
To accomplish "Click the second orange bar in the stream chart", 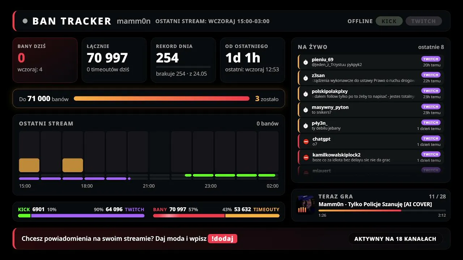I will click(73, 165).
